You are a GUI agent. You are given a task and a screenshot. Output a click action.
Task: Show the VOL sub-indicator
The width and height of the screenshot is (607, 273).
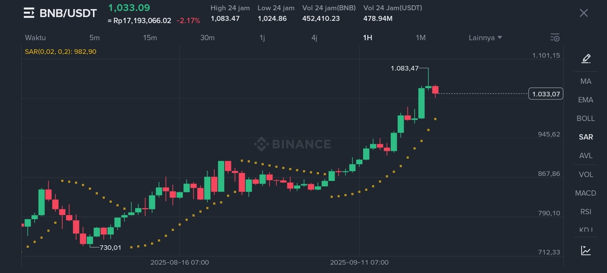586,174
